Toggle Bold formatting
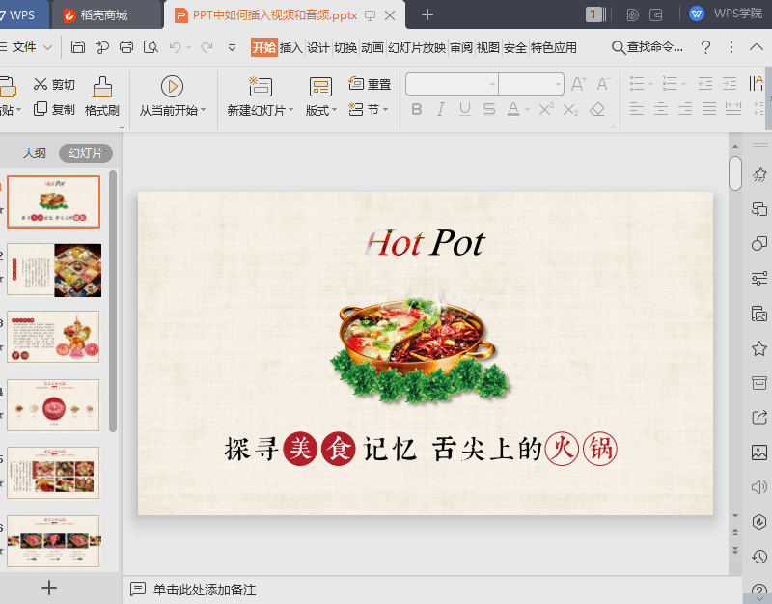The height and width of the screenshot is (604, 772). click(417, 109)
